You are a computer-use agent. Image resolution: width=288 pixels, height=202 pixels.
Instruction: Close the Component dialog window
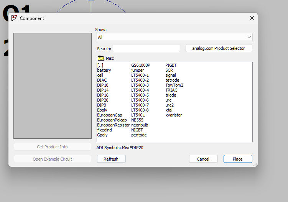tap(252, 18)
